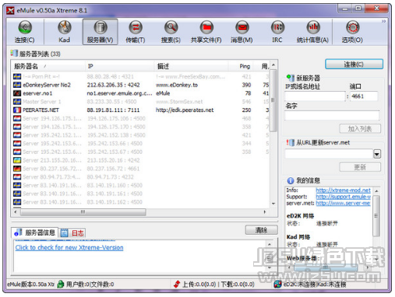Click IP 212.63.206.35 : 4242 cell

click(x=114, y=85)
